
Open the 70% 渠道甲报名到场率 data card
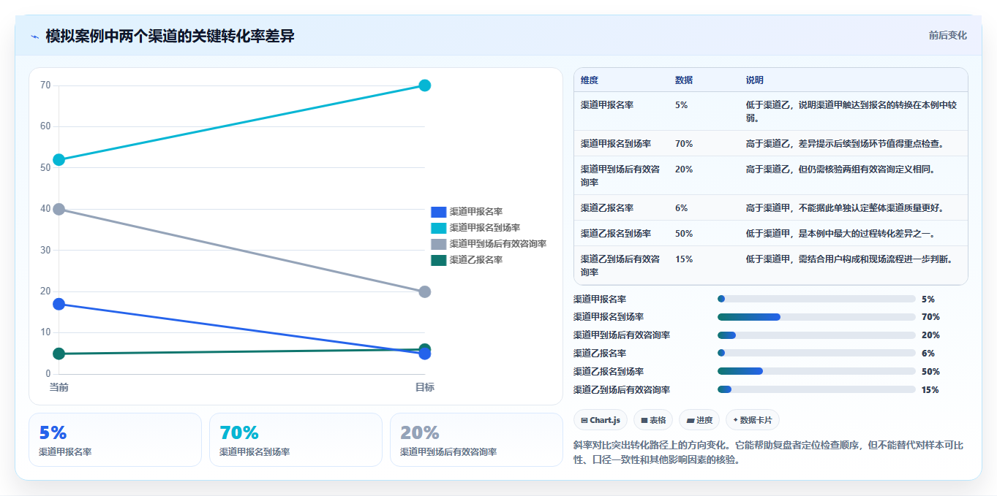click(x=296, y=440)
